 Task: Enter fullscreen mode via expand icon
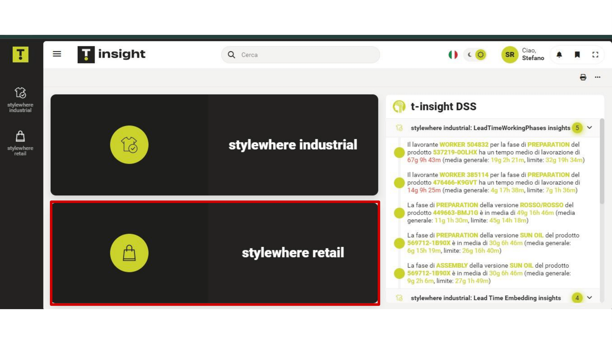coord(595,55)
